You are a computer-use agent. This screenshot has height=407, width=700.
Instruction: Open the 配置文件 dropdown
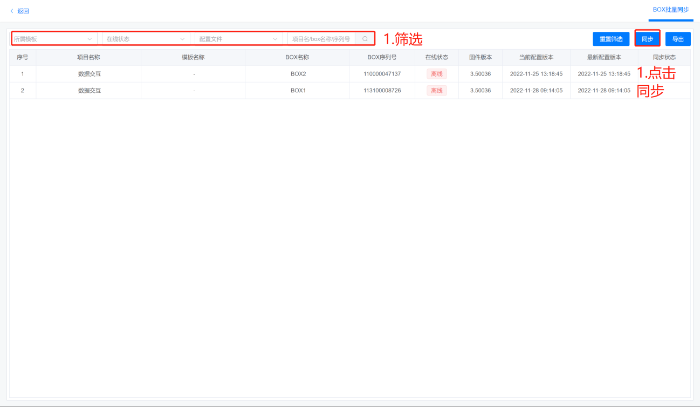tap(238, 39)
